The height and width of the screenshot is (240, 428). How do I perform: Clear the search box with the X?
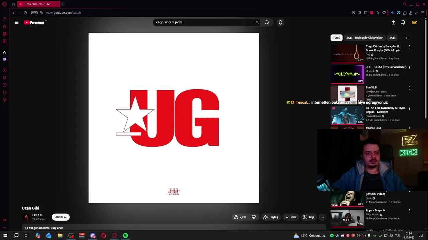pos(257,22)
